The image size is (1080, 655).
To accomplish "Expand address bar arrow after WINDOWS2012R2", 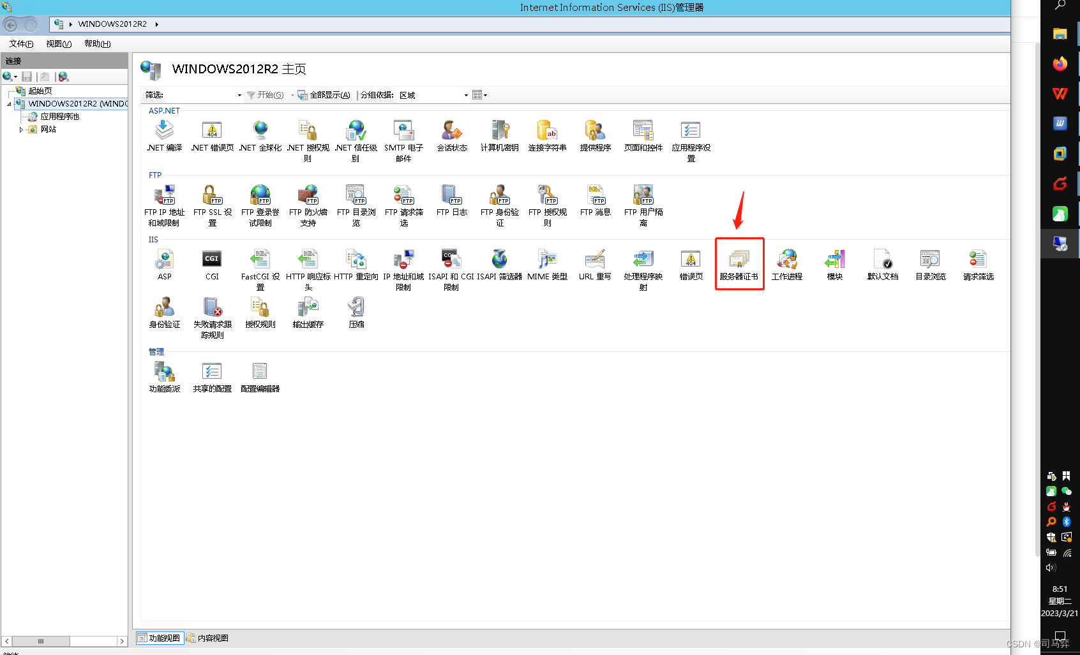I will coord(156,24).
